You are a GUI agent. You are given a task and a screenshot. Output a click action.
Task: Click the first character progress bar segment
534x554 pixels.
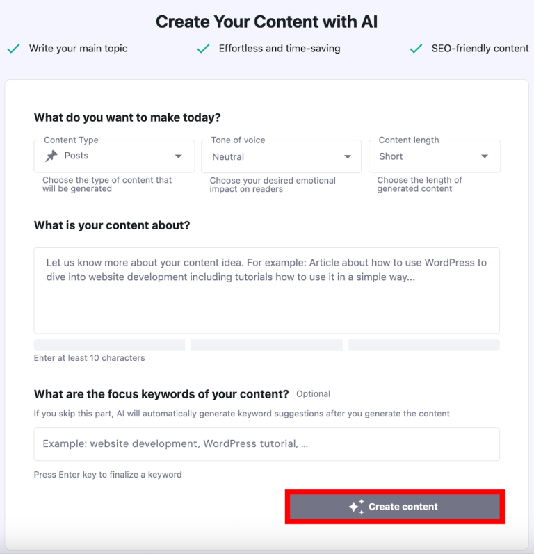tap(109, 345)
